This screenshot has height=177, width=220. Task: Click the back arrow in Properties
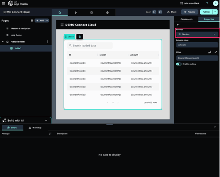tap(178, 25)
